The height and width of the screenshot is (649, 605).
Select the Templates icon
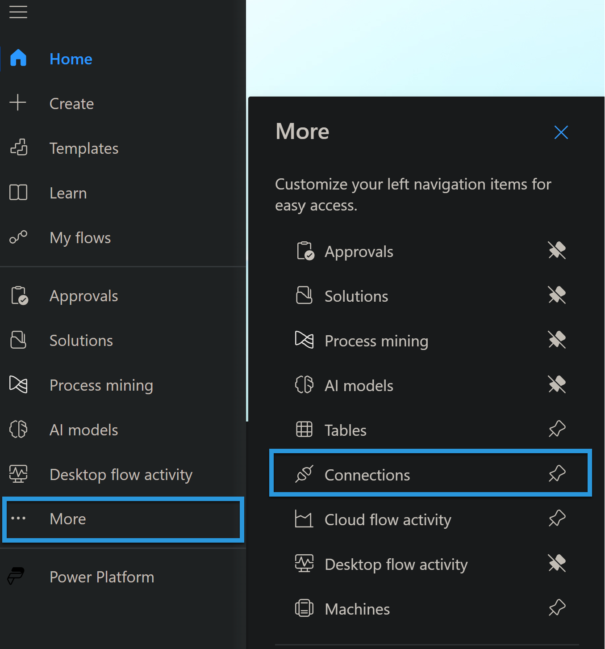point(18,148)
